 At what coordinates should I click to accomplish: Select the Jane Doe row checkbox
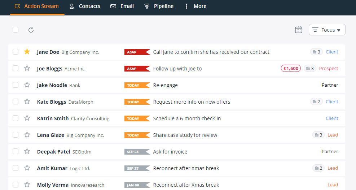coord(16,52)
